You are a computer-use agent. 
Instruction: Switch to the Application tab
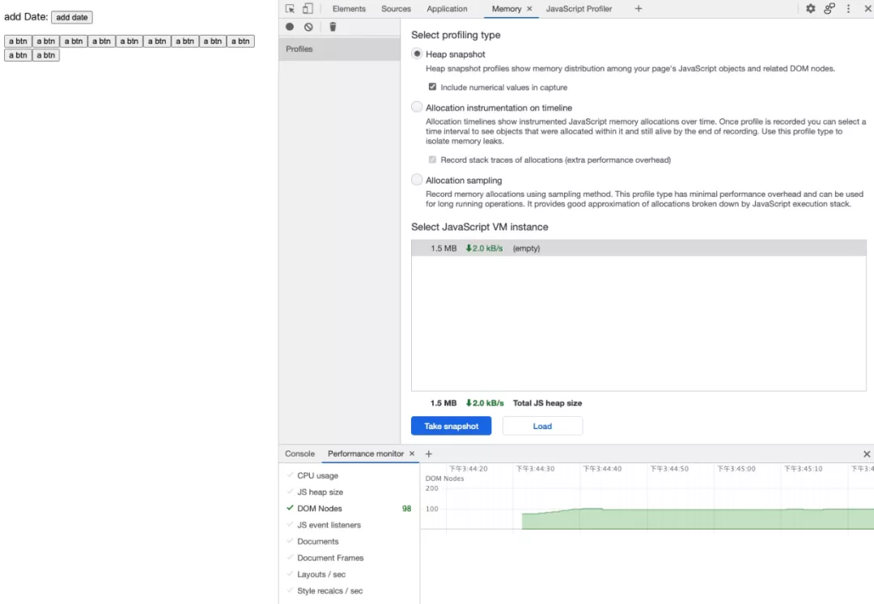[447, 9]
